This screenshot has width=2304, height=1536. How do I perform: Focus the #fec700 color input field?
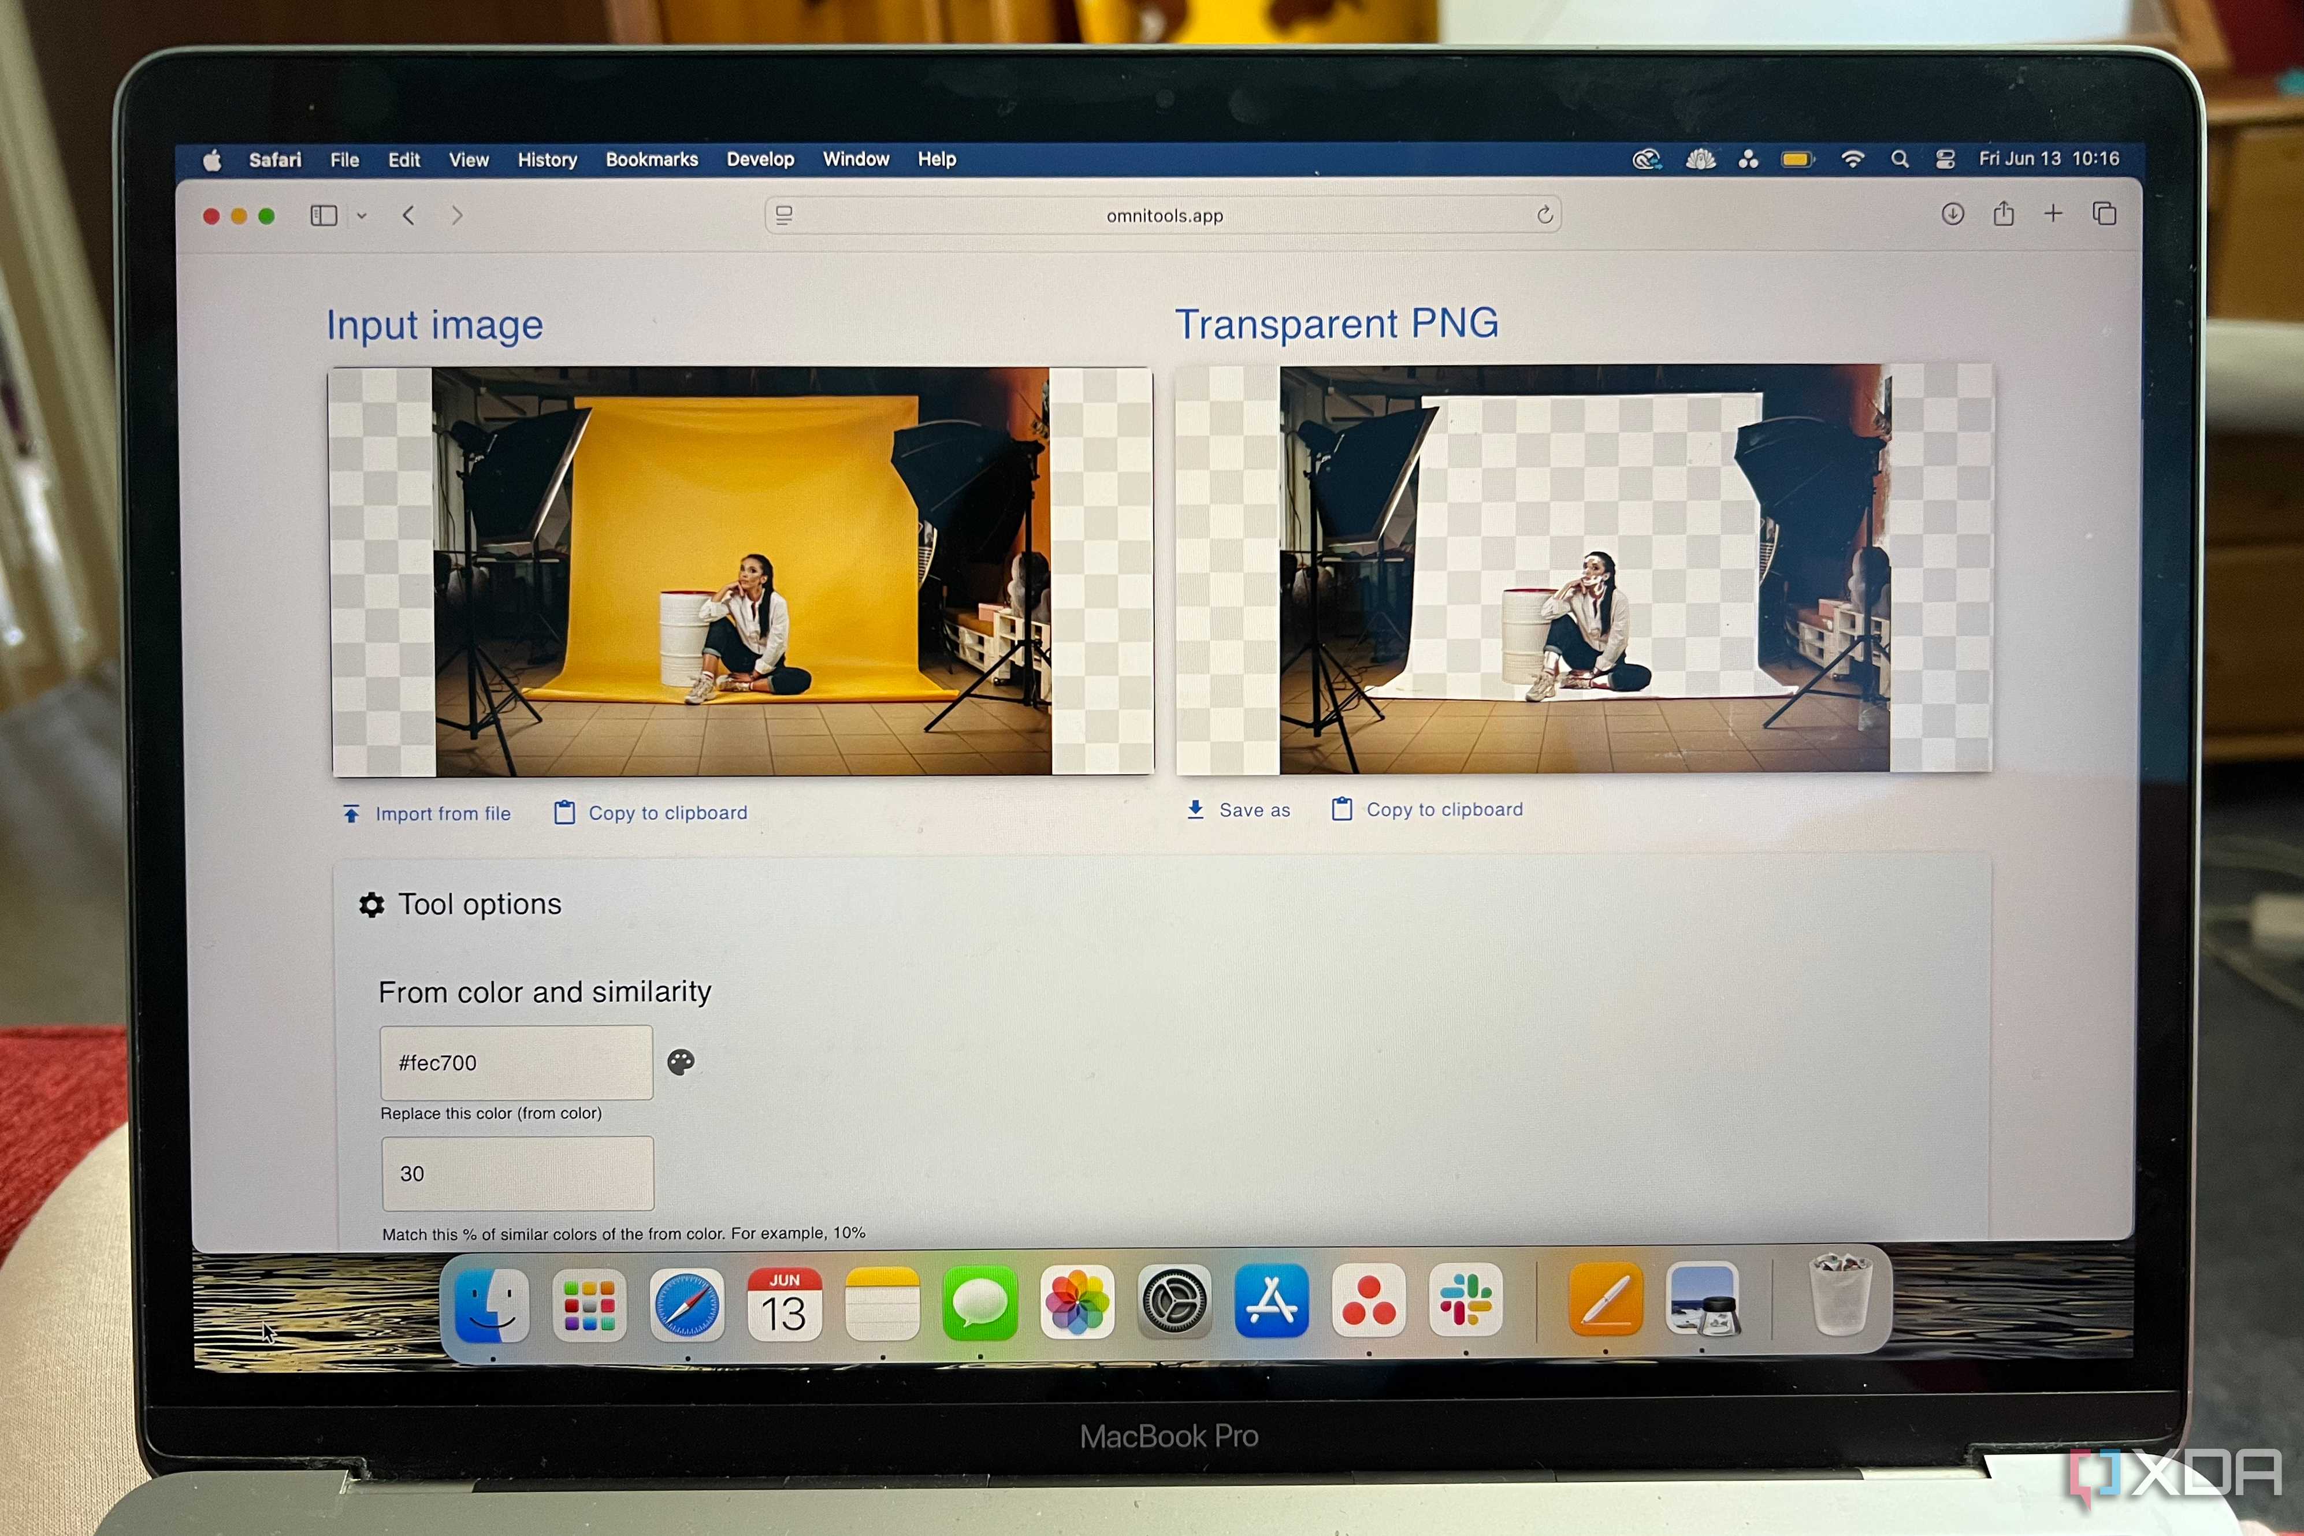point(516,1063)
